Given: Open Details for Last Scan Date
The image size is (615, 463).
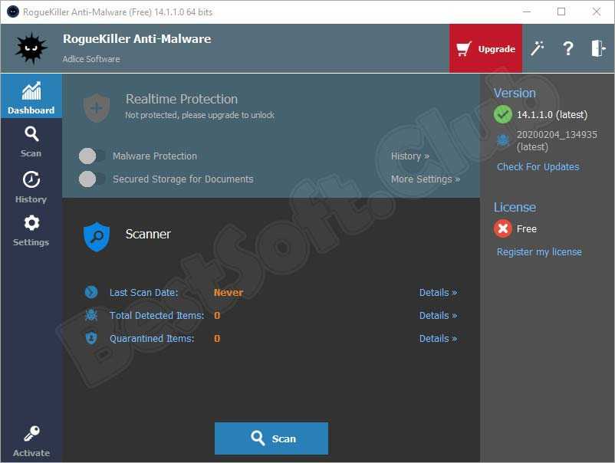Looking at the screenshot, I should tap(438, 293).
